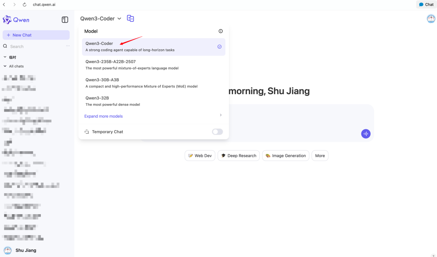This screenshot has width=437, height=257.
Task: Open the three-dot options next to Search
Action: (x=68, y=46)
